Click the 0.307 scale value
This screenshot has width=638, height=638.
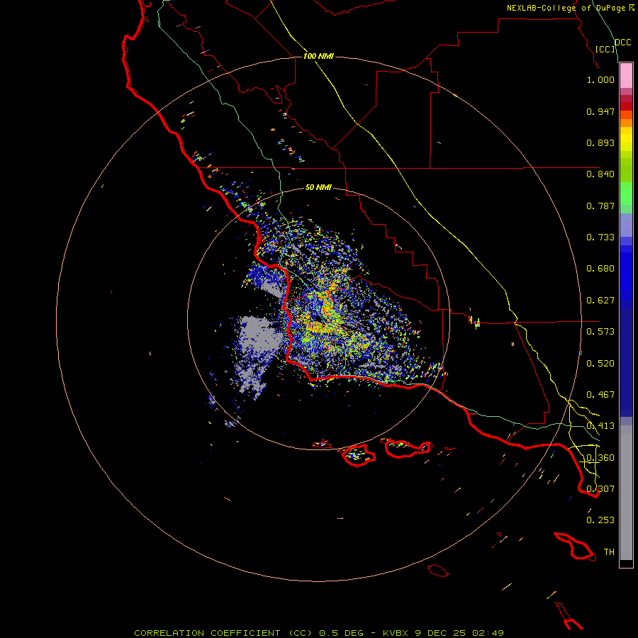pyautogui.click(x=600, y=489)
